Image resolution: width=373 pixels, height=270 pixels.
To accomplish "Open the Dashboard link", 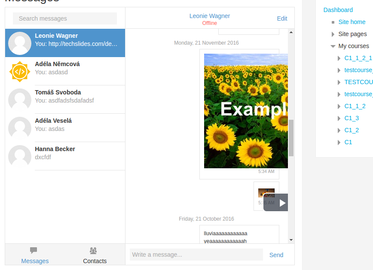I will point(338,10).
